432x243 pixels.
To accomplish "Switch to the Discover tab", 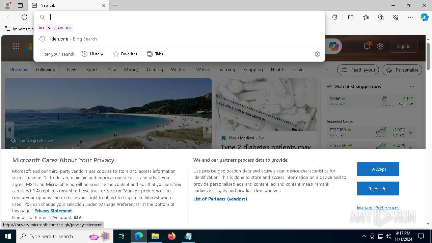I will pos(19,70).
